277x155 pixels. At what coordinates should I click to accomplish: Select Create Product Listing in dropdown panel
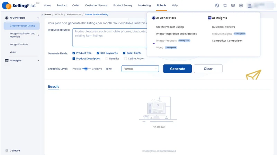click(170, 27)
